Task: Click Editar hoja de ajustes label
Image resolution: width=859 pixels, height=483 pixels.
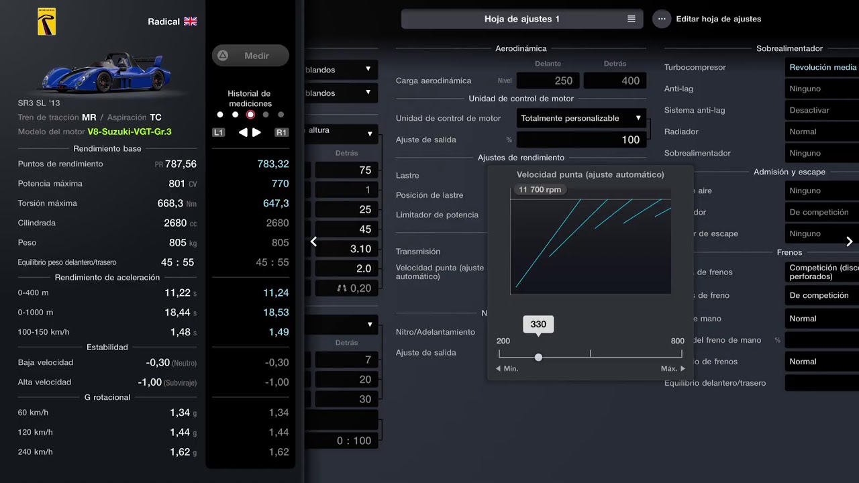Action: tap(719, 19)
